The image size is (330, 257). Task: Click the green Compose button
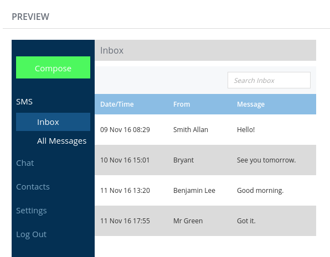53,67
